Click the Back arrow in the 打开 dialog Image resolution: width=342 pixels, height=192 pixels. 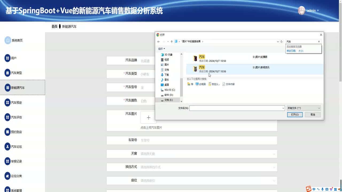(x=158, y=42)
